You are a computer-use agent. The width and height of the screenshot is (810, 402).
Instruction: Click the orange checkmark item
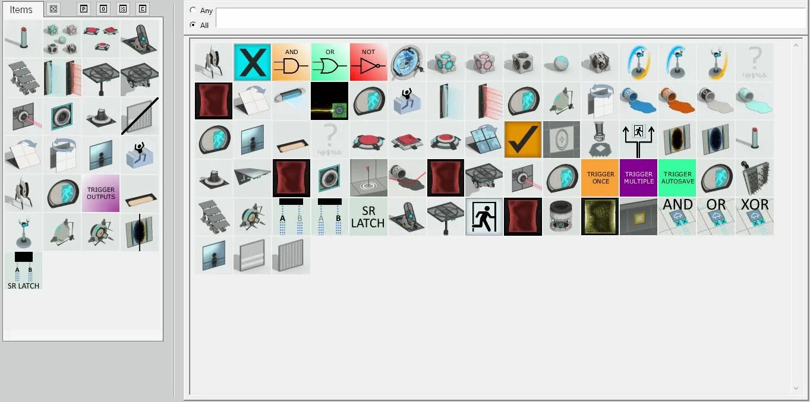point(523,140)
